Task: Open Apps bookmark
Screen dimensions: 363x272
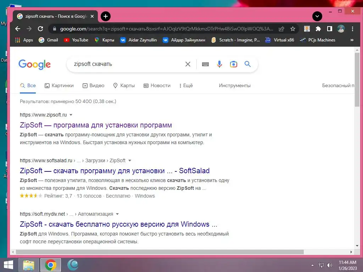Action: [24, 40]
